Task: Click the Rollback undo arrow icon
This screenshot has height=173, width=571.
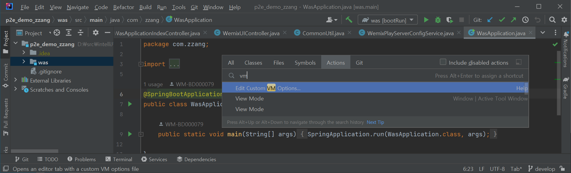Action: coord(537,20)
